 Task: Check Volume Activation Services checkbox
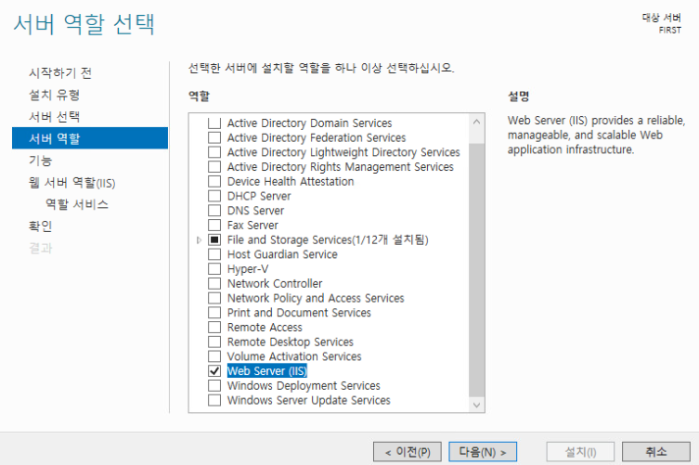[x=214, y=356]
